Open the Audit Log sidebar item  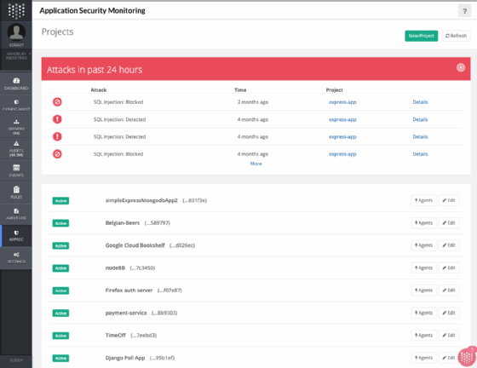(x=16, y=214)
